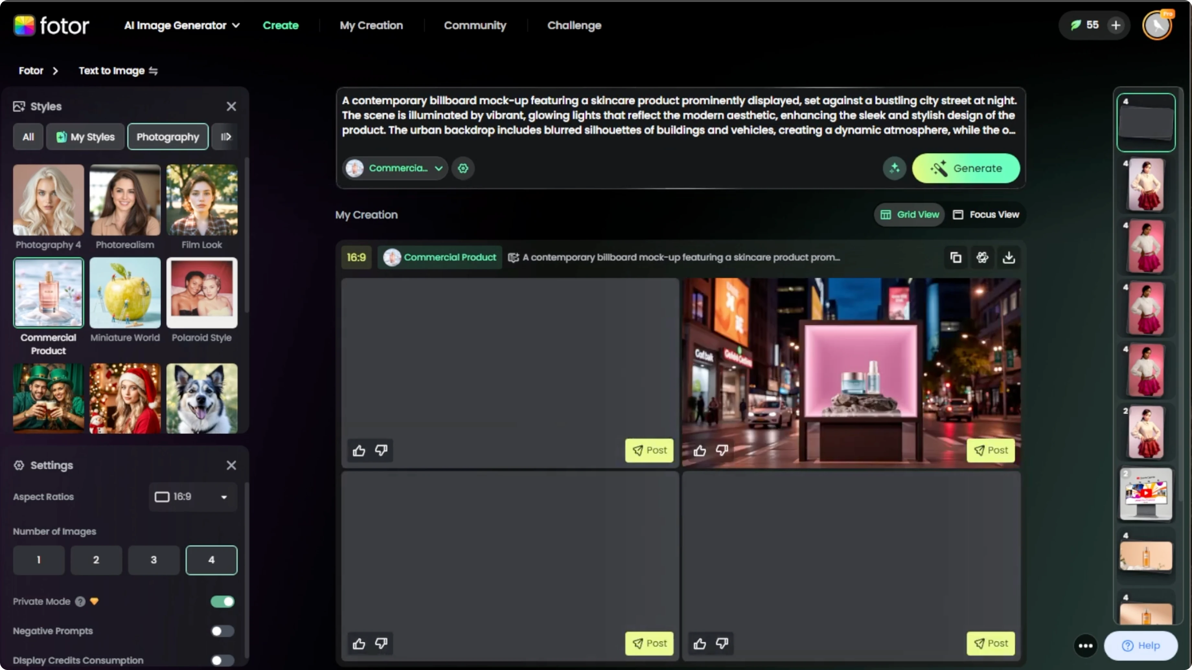Set number of images to 4

tap(212, 560)
